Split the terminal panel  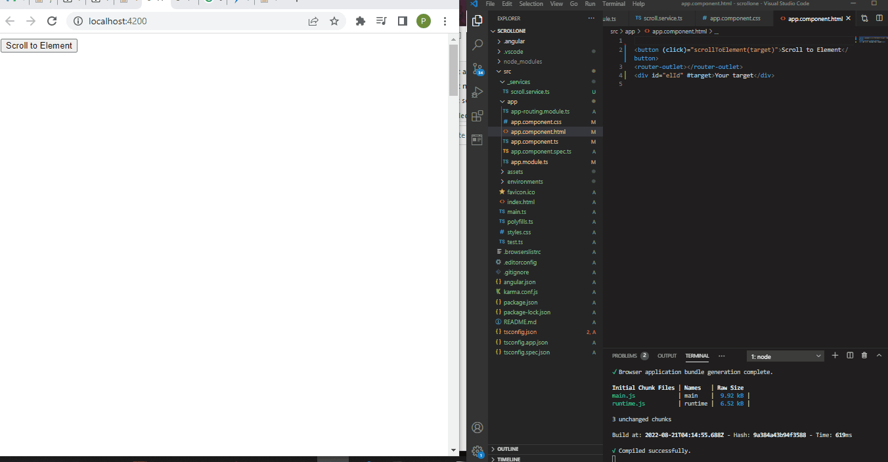850,355
